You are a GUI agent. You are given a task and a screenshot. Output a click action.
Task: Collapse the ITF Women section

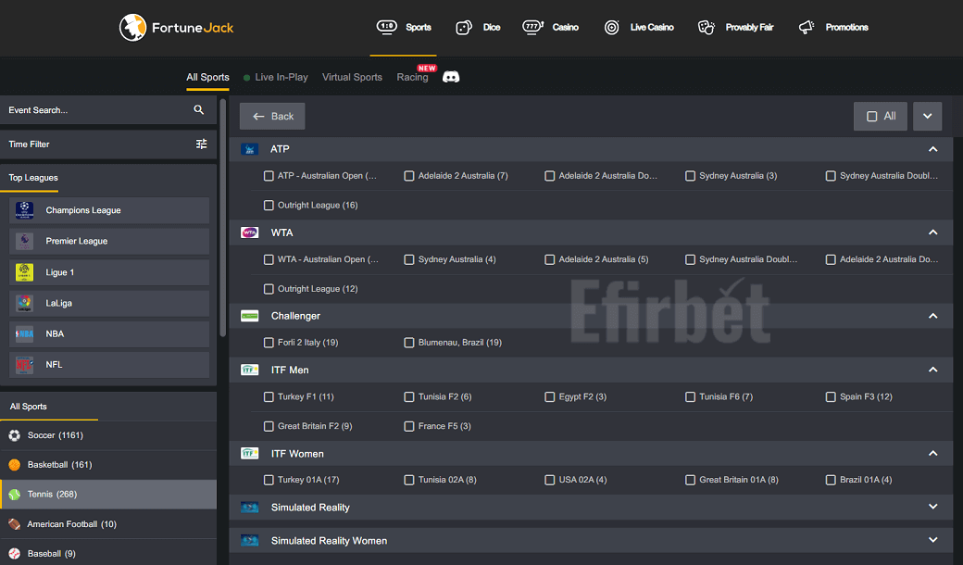[x=933, y=453]
